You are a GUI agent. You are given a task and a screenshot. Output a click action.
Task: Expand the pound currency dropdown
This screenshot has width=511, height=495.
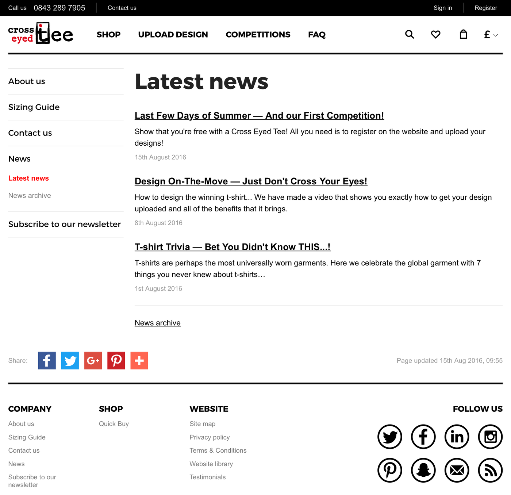490,35
